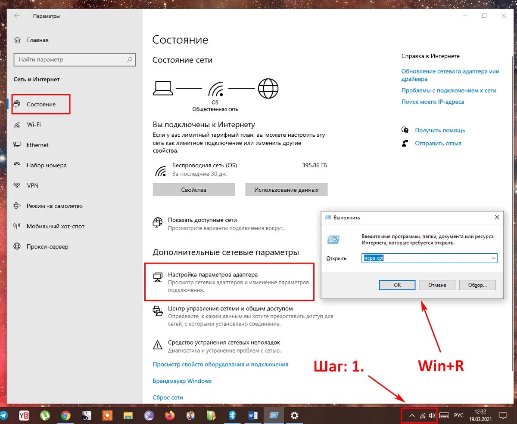Click the purple Tor browser taskbar icon
Image resolution: width=517 pixels, height=424 pixels.
pos(149,415)
